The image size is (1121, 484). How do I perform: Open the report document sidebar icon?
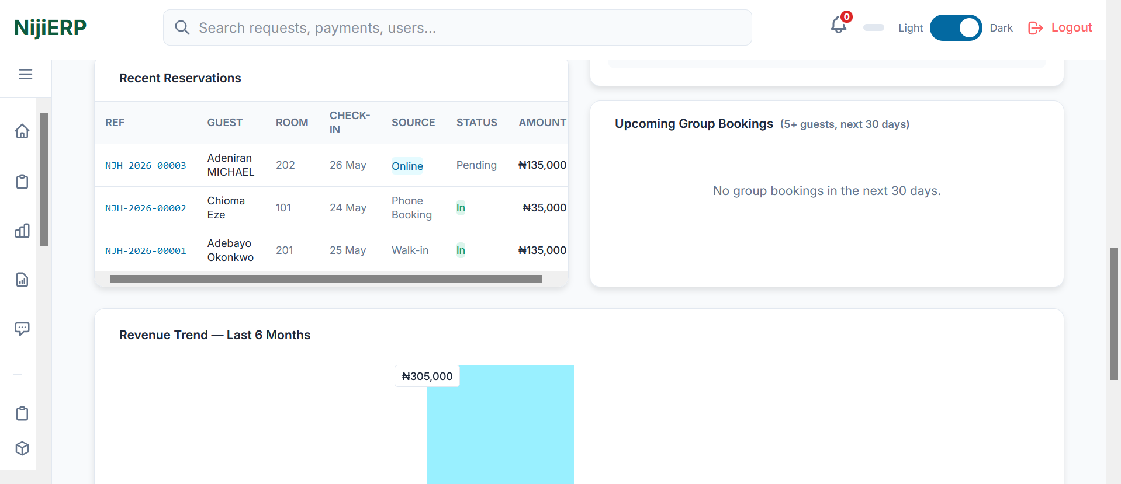point(22,280)
